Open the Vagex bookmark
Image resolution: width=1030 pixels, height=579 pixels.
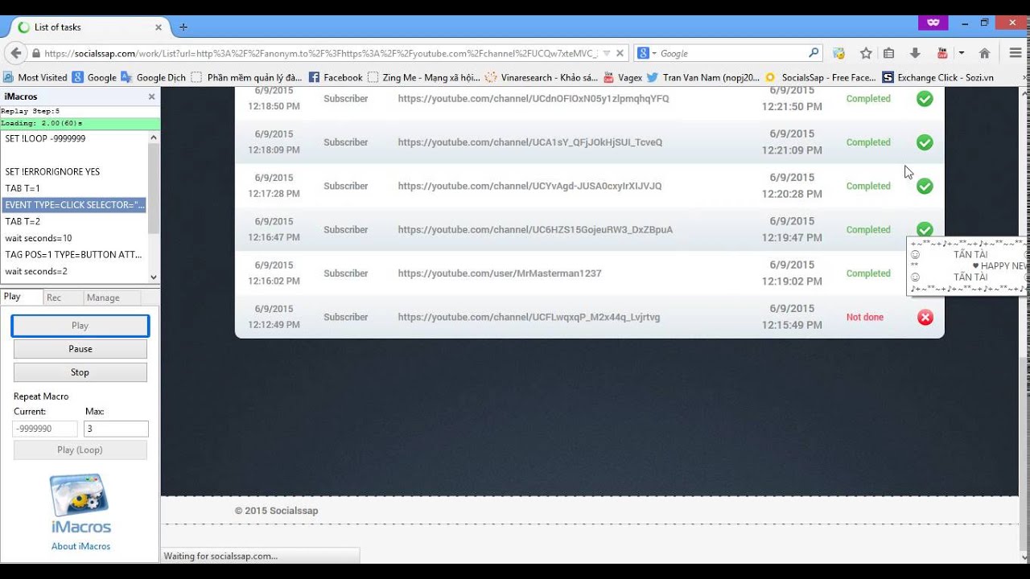(623, 77)
